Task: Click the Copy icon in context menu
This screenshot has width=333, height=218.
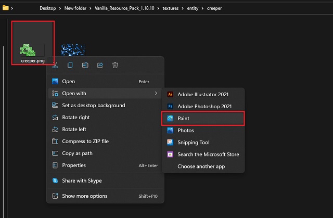Action: coord(70,65)
